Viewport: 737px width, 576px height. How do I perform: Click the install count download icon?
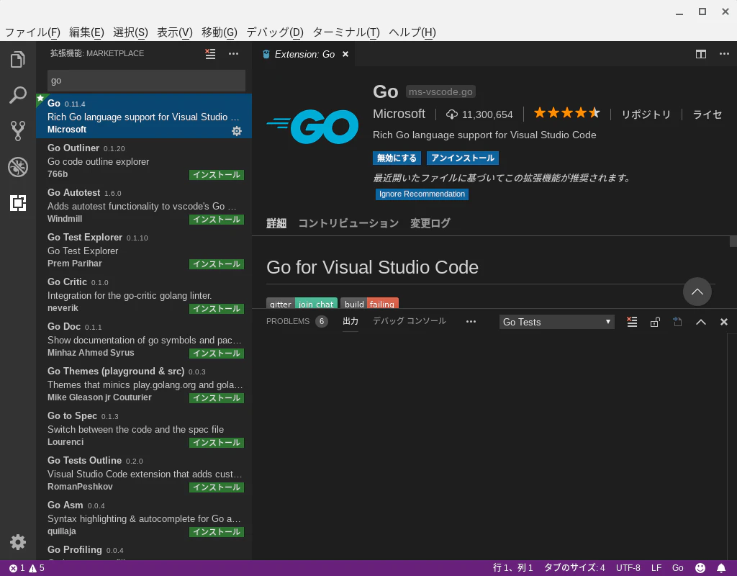point(452,114)
